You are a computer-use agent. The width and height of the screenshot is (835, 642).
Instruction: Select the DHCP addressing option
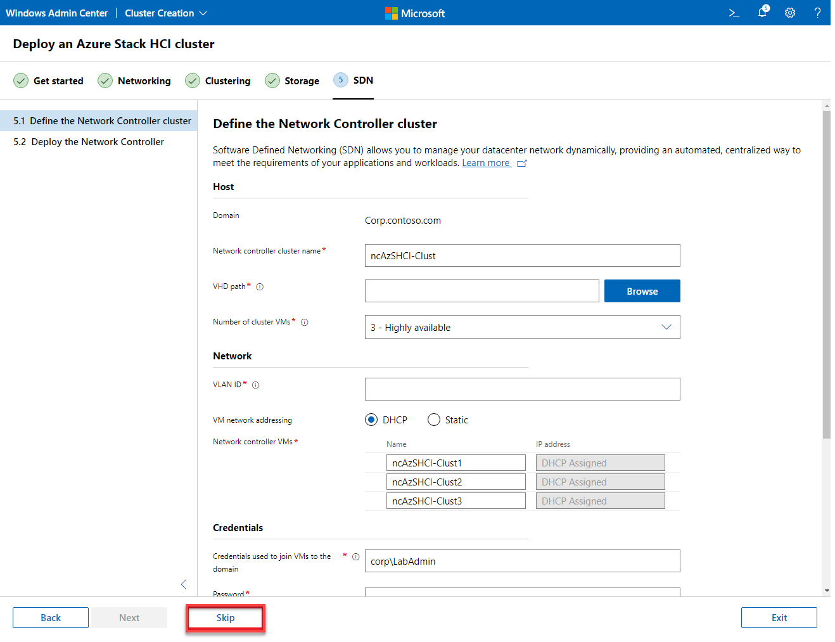[x=371, y=420]
